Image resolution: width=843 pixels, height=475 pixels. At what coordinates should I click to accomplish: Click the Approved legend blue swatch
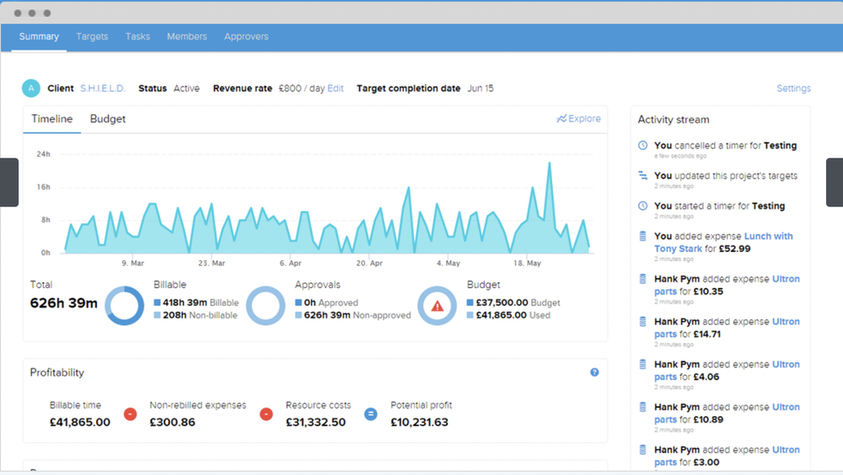(298, 302)
